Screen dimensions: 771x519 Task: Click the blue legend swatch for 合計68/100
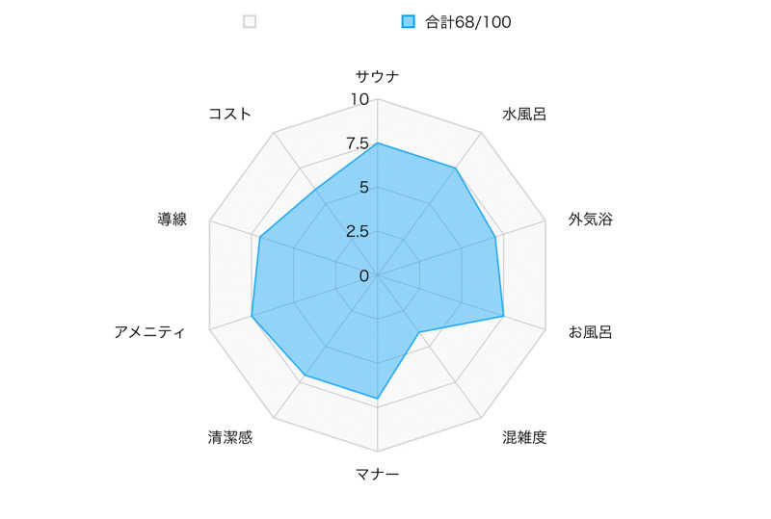pos(409,22)
